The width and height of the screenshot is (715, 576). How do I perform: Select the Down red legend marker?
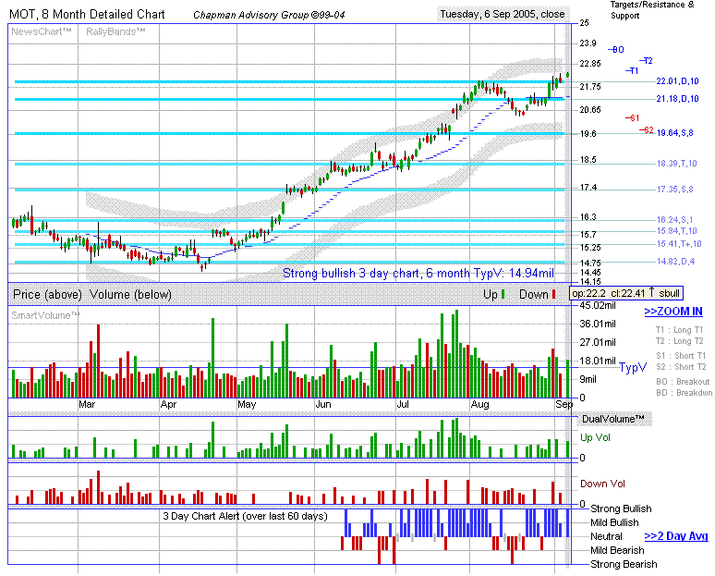click(x=554, y=294)
